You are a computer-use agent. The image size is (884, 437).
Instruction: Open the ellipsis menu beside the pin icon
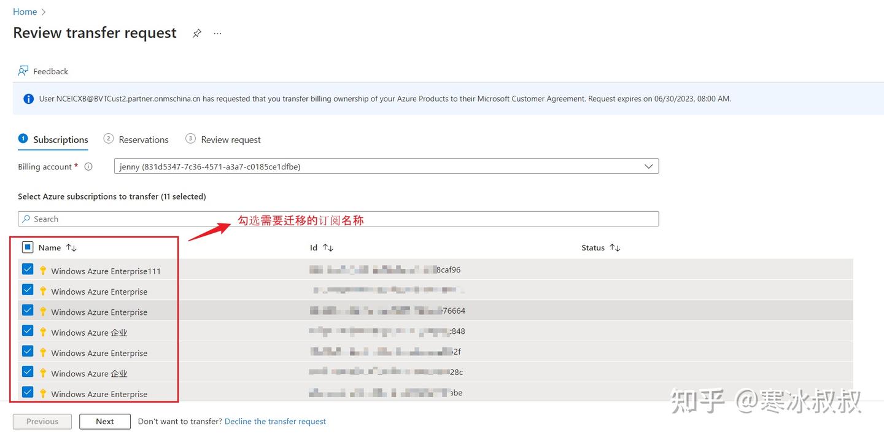[x=217, y=33]
